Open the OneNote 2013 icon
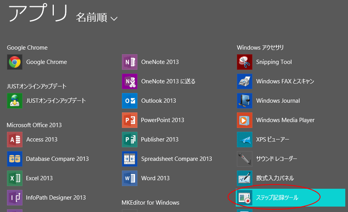Image resolution: width=348 pixels, height=212 pixels. point(130,62)
